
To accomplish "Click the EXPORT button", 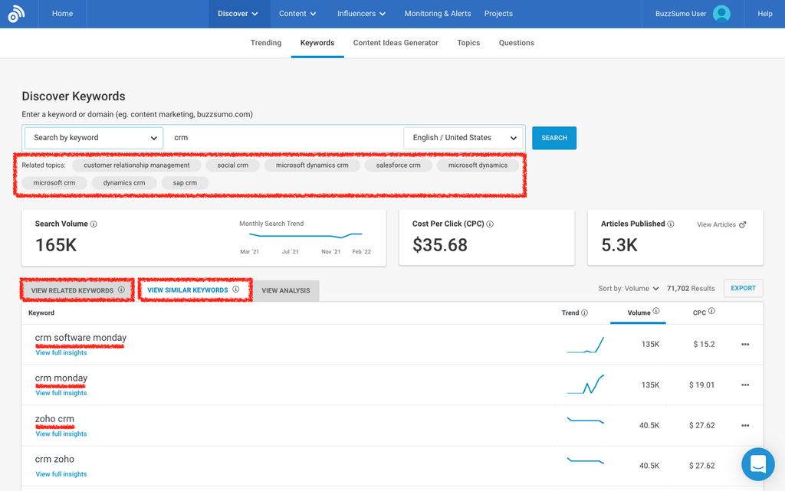I will 743,289.
